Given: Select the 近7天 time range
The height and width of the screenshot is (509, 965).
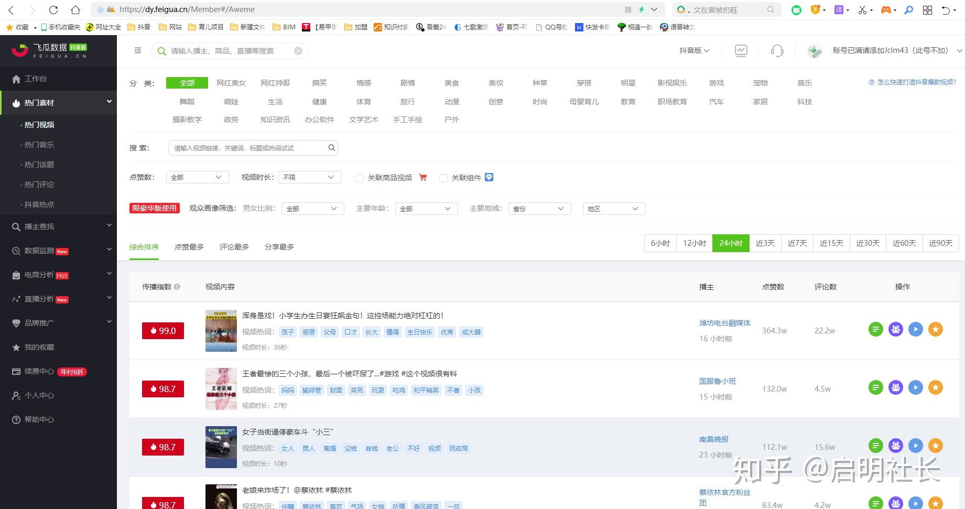Looking at the screenshot, I should [x=797, y=243].
